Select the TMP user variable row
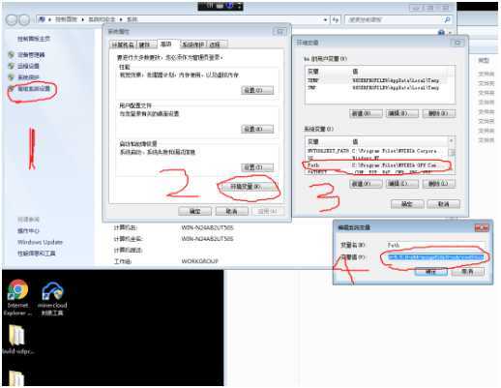This screenshot has width=501, height=388. [380, 87]
